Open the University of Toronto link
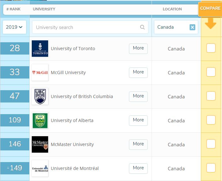This screenshot has height=181, width=222. pyautogui.click(x=73, y=49)
